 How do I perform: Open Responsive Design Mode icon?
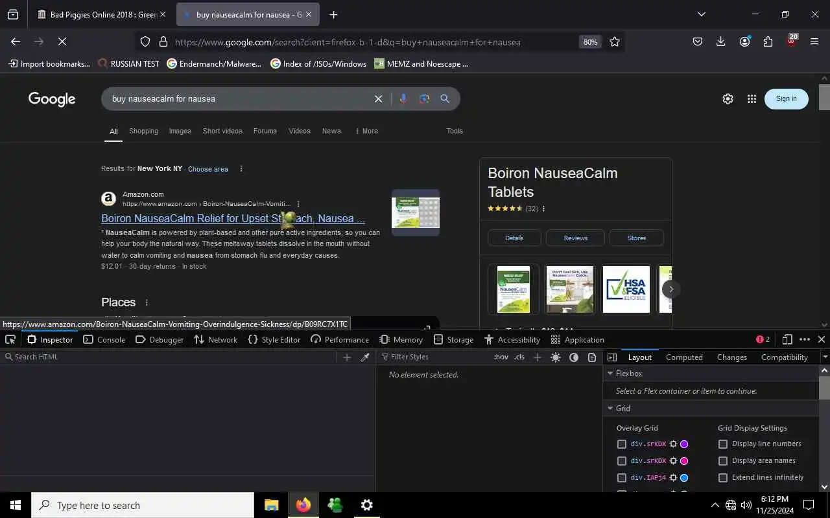787,339
